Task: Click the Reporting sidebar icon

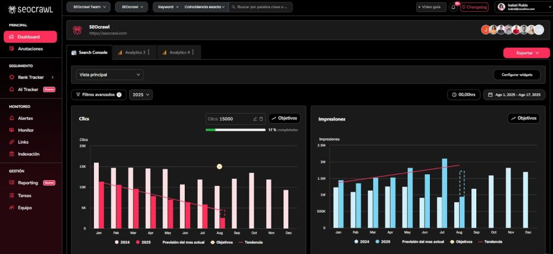Action: click(x=12, y=182)
